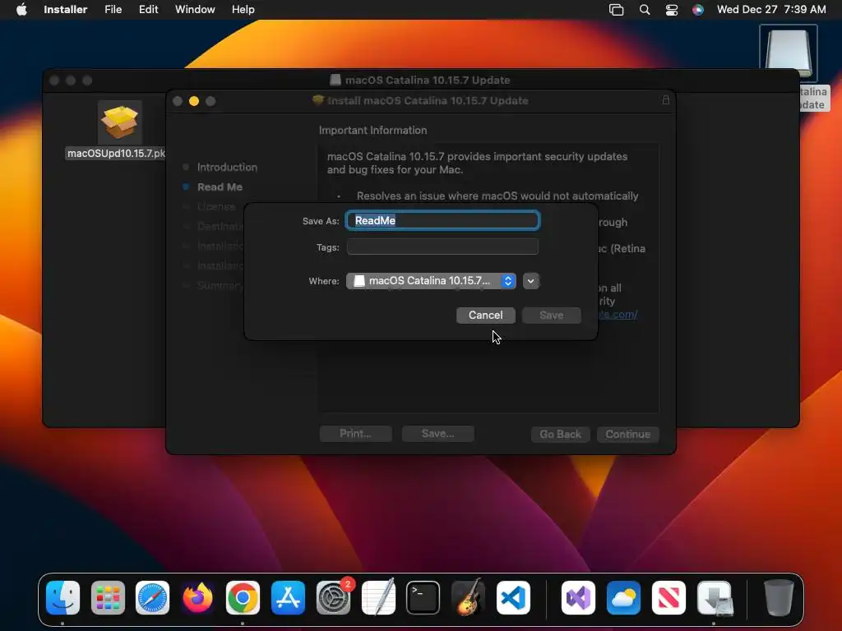
Task: Open Safari from the Dock
Action: coord(152,597)
